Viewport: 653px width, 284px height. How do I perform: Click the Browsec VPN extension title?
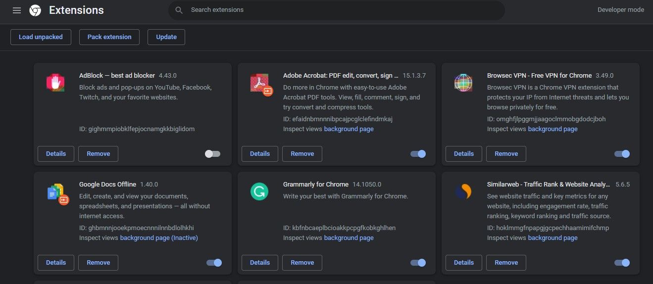(540, 76)
